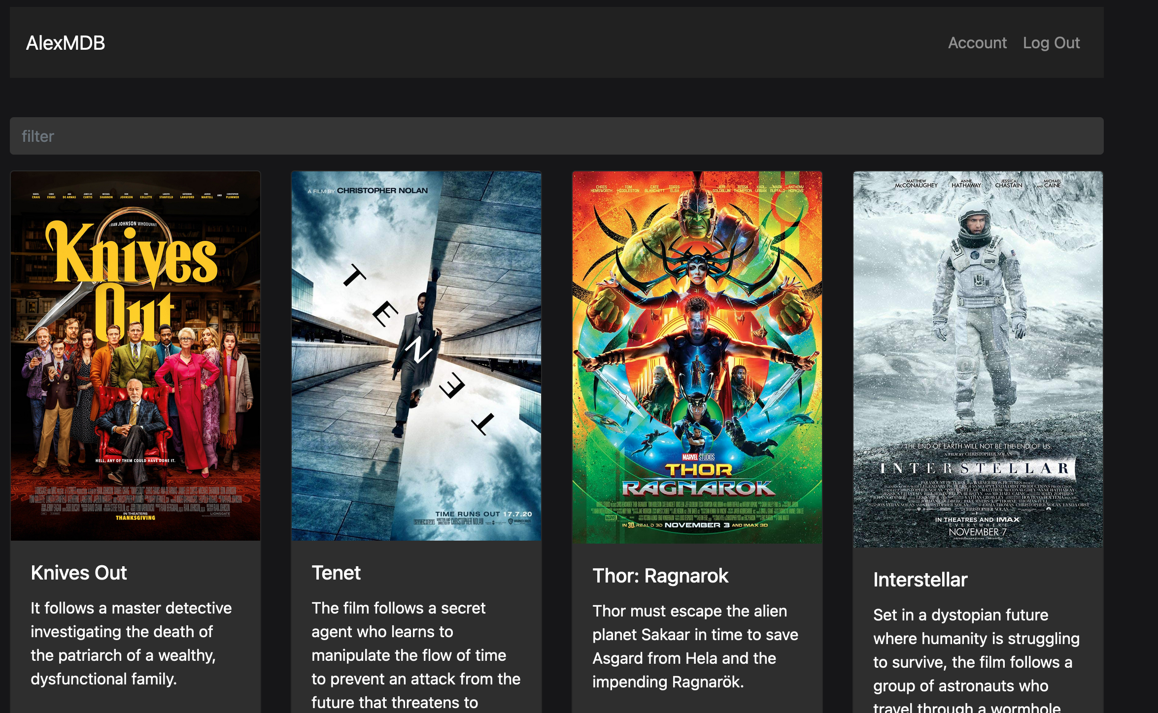Click the Thor must escape Sakaar description

695,647
